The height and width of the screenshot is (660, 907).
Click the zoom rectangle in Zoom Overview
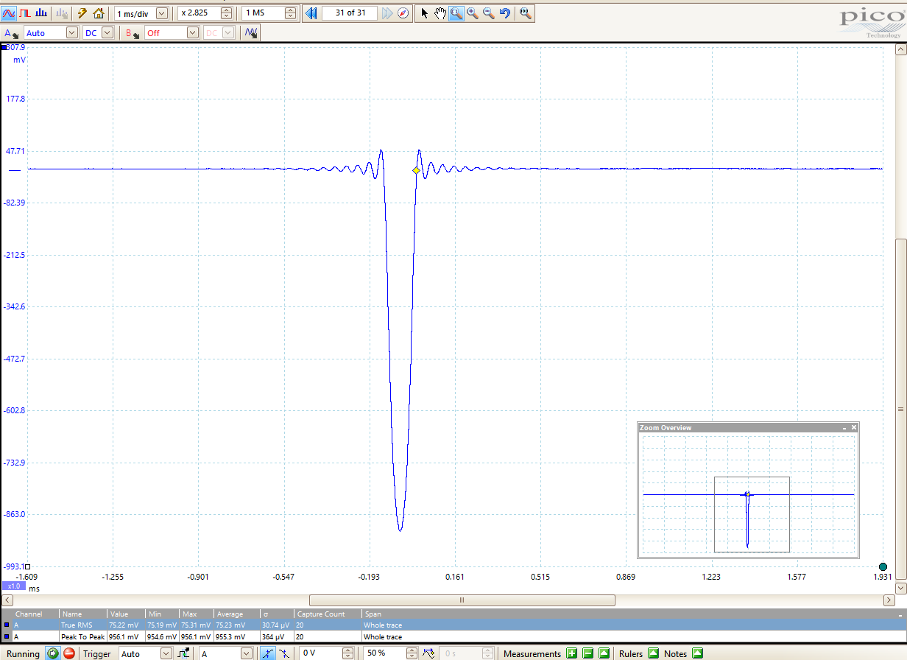[x=752, y=514]
